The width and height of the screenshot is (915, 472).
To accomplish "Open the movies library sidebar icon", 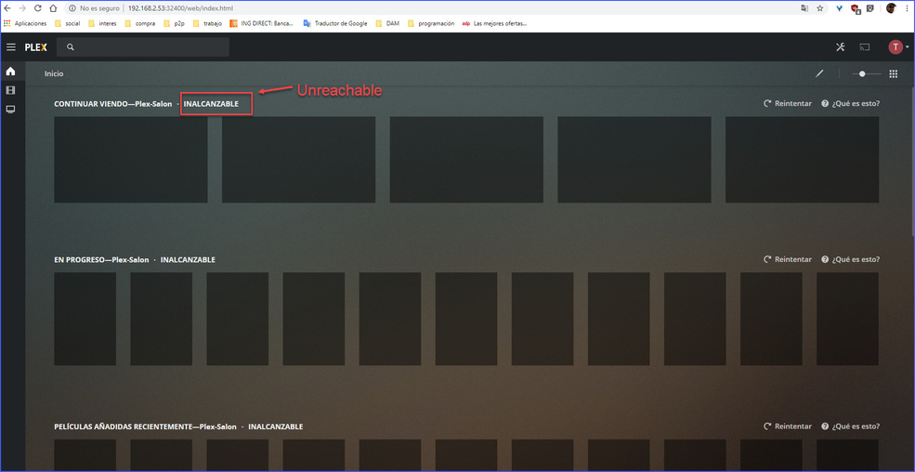I will pos(10,90).
